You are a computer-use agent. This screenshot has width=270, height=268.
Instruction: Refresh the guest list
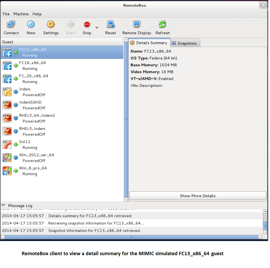point(162,25)
